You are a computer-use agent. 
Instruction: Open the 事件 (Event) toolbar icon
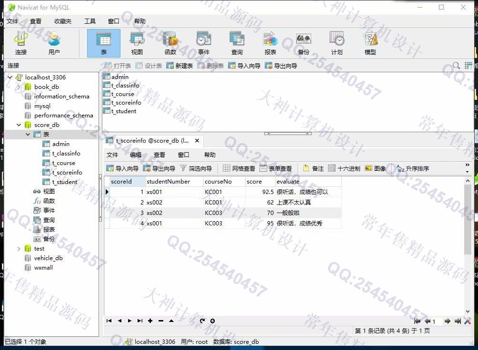coord(204,43)
